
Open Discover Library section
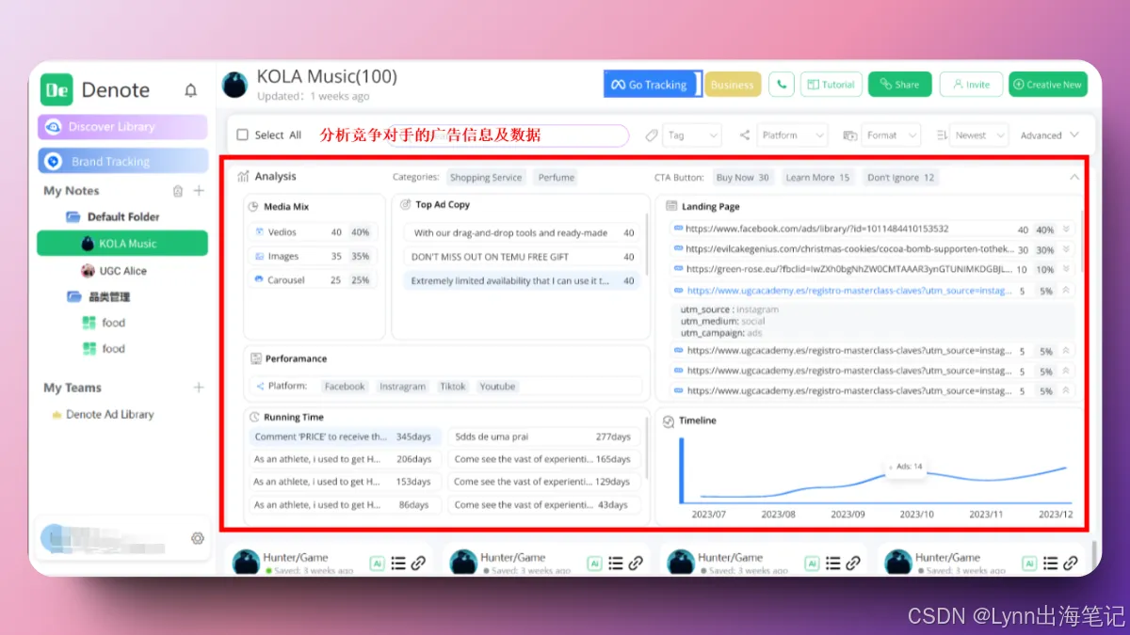122,127
